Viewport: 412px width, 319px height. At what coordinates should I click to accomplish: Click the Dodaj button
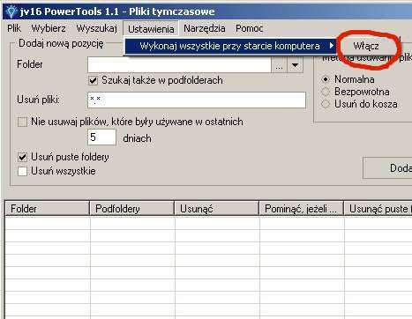coord(387,168)
